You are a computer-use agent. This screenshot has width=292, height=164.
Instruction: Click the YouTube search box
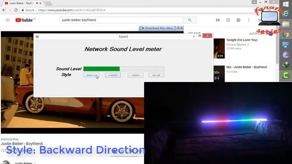(x=121, y=20)
